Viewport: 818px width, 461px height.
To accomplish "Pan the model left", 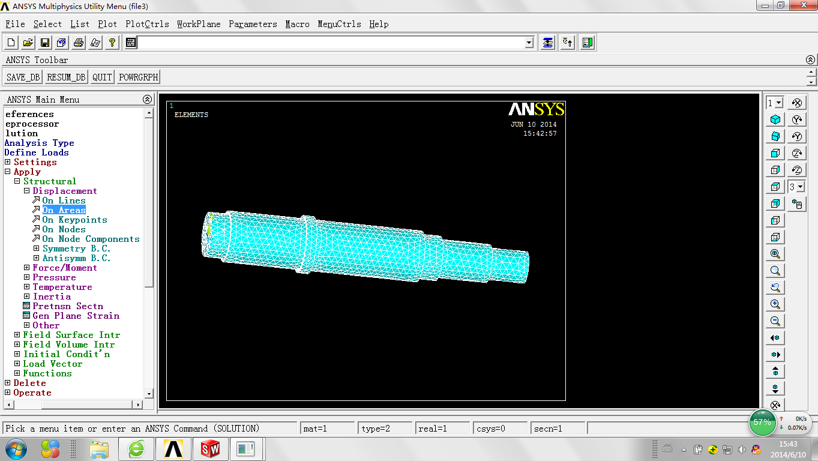I will point(775,338).
